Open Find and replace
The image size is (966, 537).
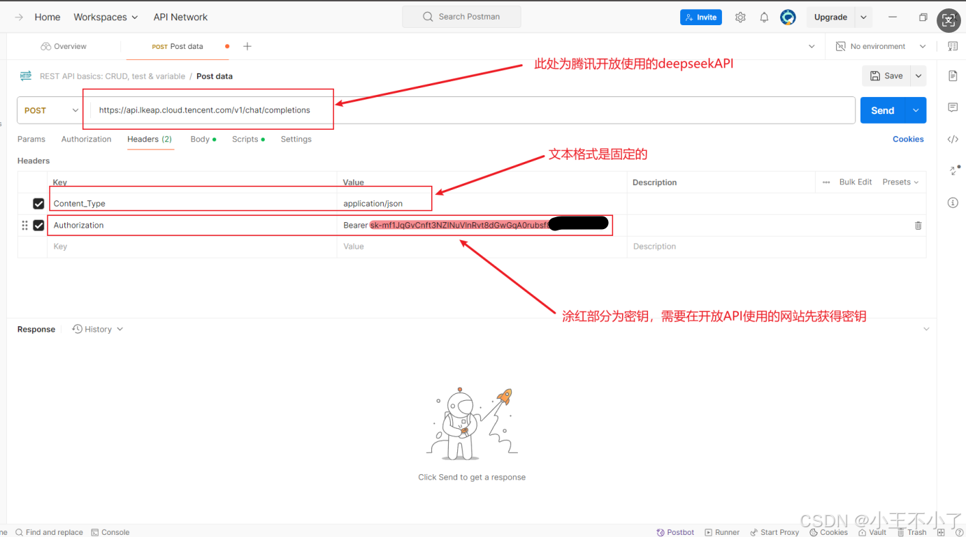[49, 532]
